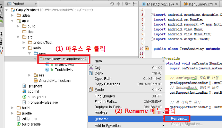The height and width of the screenshot is (128, 222).
Task: Expand the androidTest folder
Action: tap(24, 42)
